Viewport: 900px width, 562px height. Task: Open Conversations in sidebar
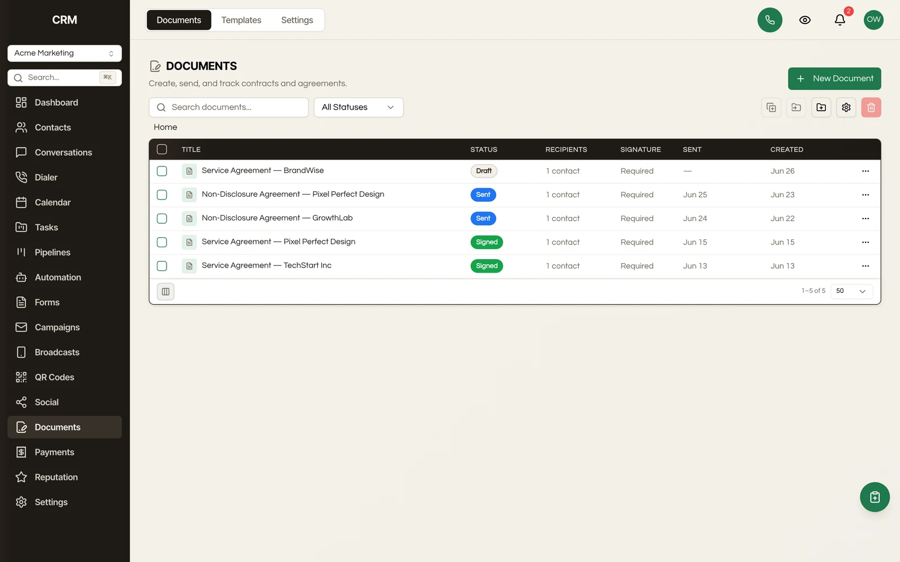coord(65,152)
